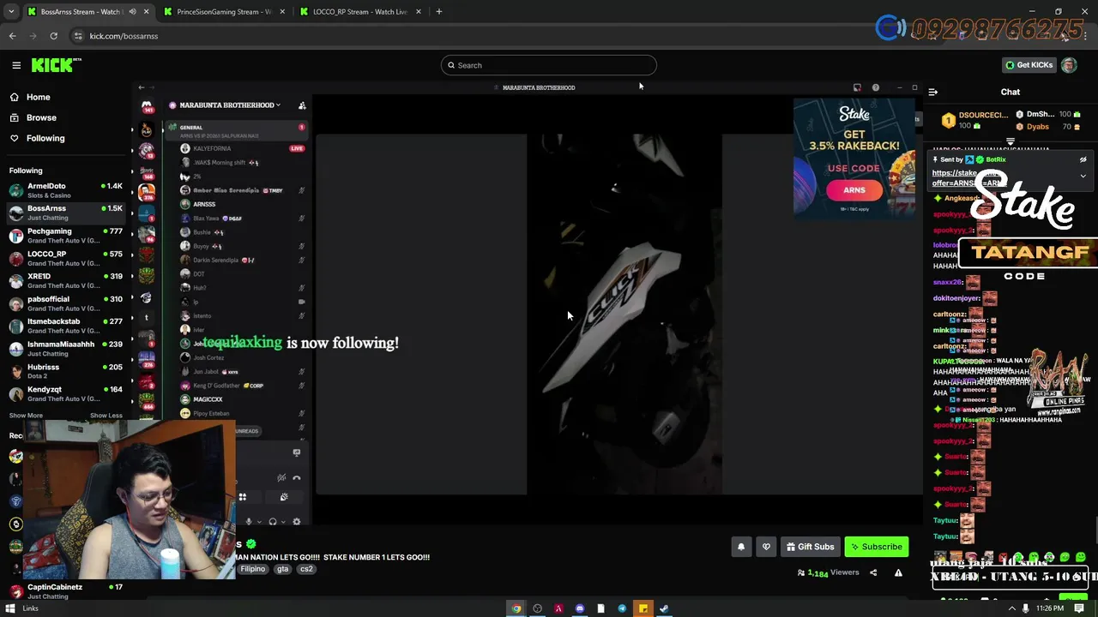1098x617 pixels.
Task: Select the cs2 tag
Action: pyautogui.click(x=306, y=569)
